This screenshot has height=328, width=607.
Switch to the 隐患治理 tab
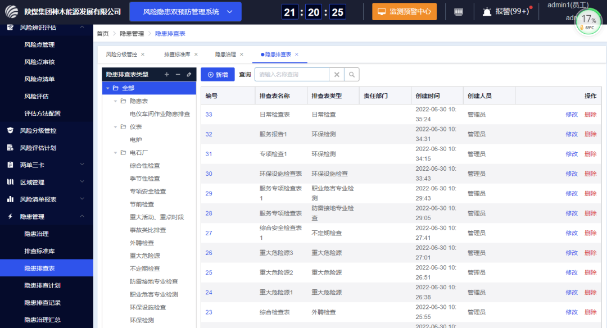225,54
